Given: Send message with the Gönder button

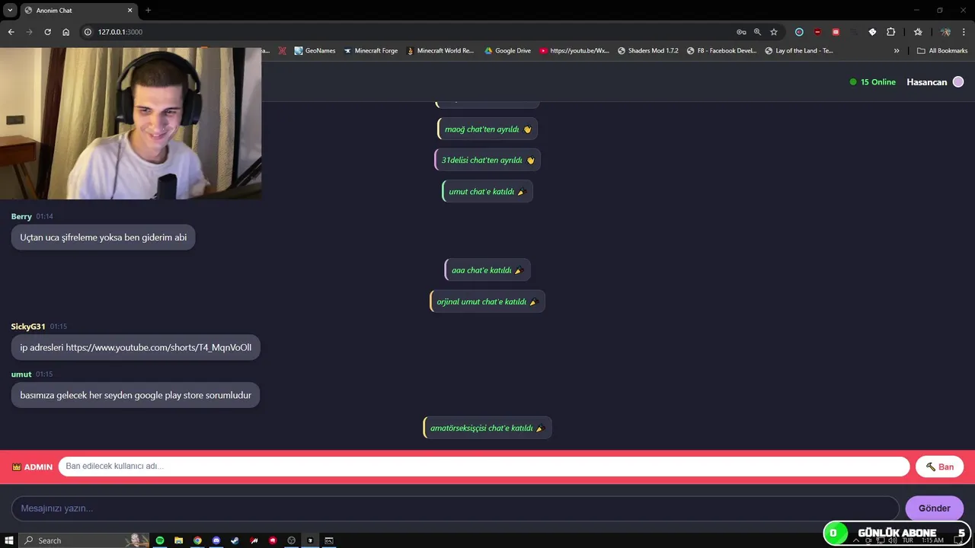Looking at the screenshot, I should [x=934, y=508].
